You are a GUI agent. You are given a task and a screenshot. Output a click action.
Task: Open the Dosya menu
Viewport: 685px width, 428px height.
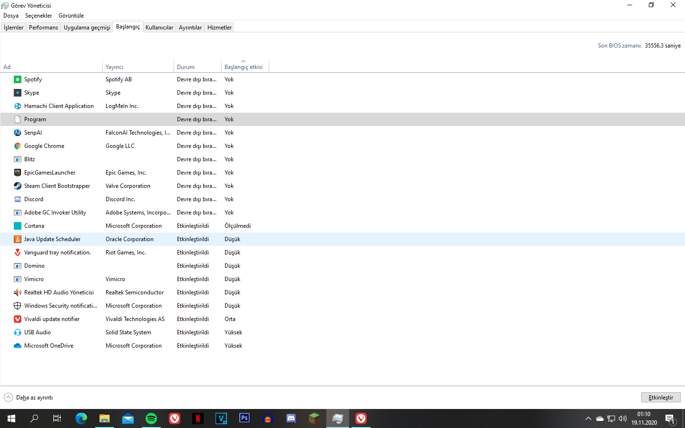[x=11, y=16]
